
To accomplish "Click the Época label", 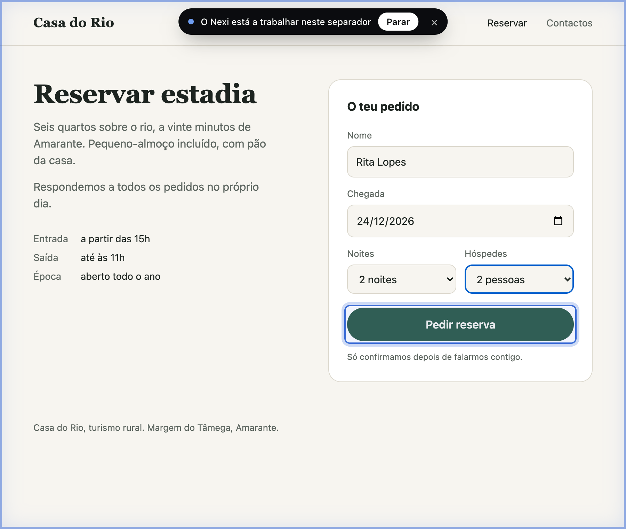I will 47,276.
